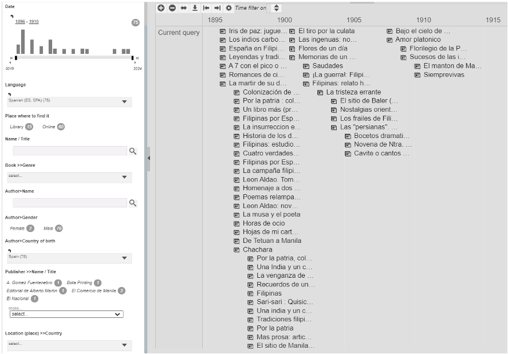Open 'La tristeza errante' timeline entry

point(353,92)
